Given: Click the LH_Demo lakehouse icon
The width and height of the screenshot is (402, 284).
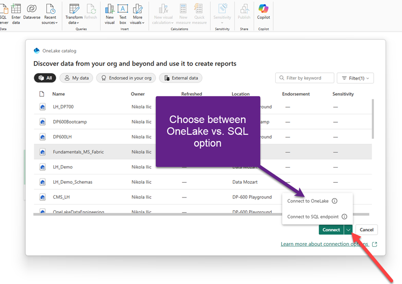Looking at the screenshot, I should point(43,167).
